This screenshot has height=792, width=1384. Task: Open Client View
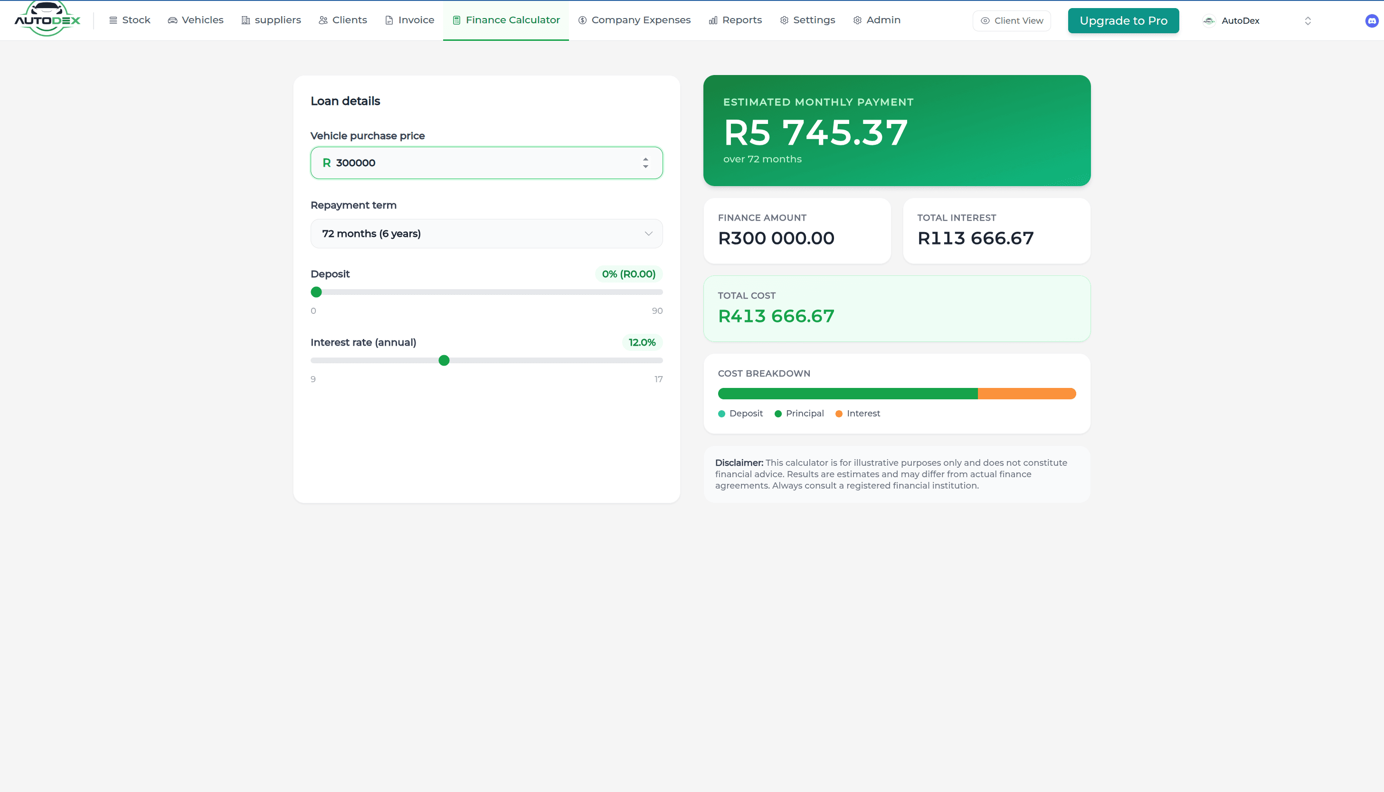[1011, 21]
